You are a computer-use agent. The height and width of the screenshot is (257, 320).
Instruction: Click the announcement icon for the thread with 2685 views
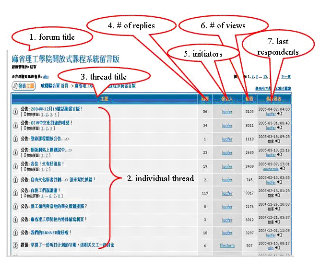pos(15,152)
